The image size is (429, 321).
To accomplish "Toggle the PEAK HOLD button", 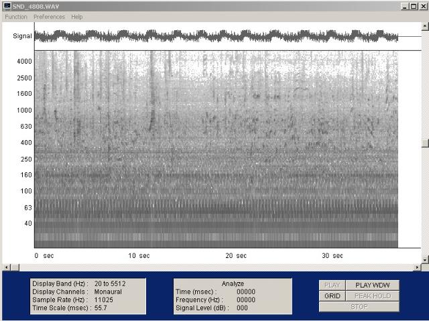I will pyautogui.click(x=372, y=296).
